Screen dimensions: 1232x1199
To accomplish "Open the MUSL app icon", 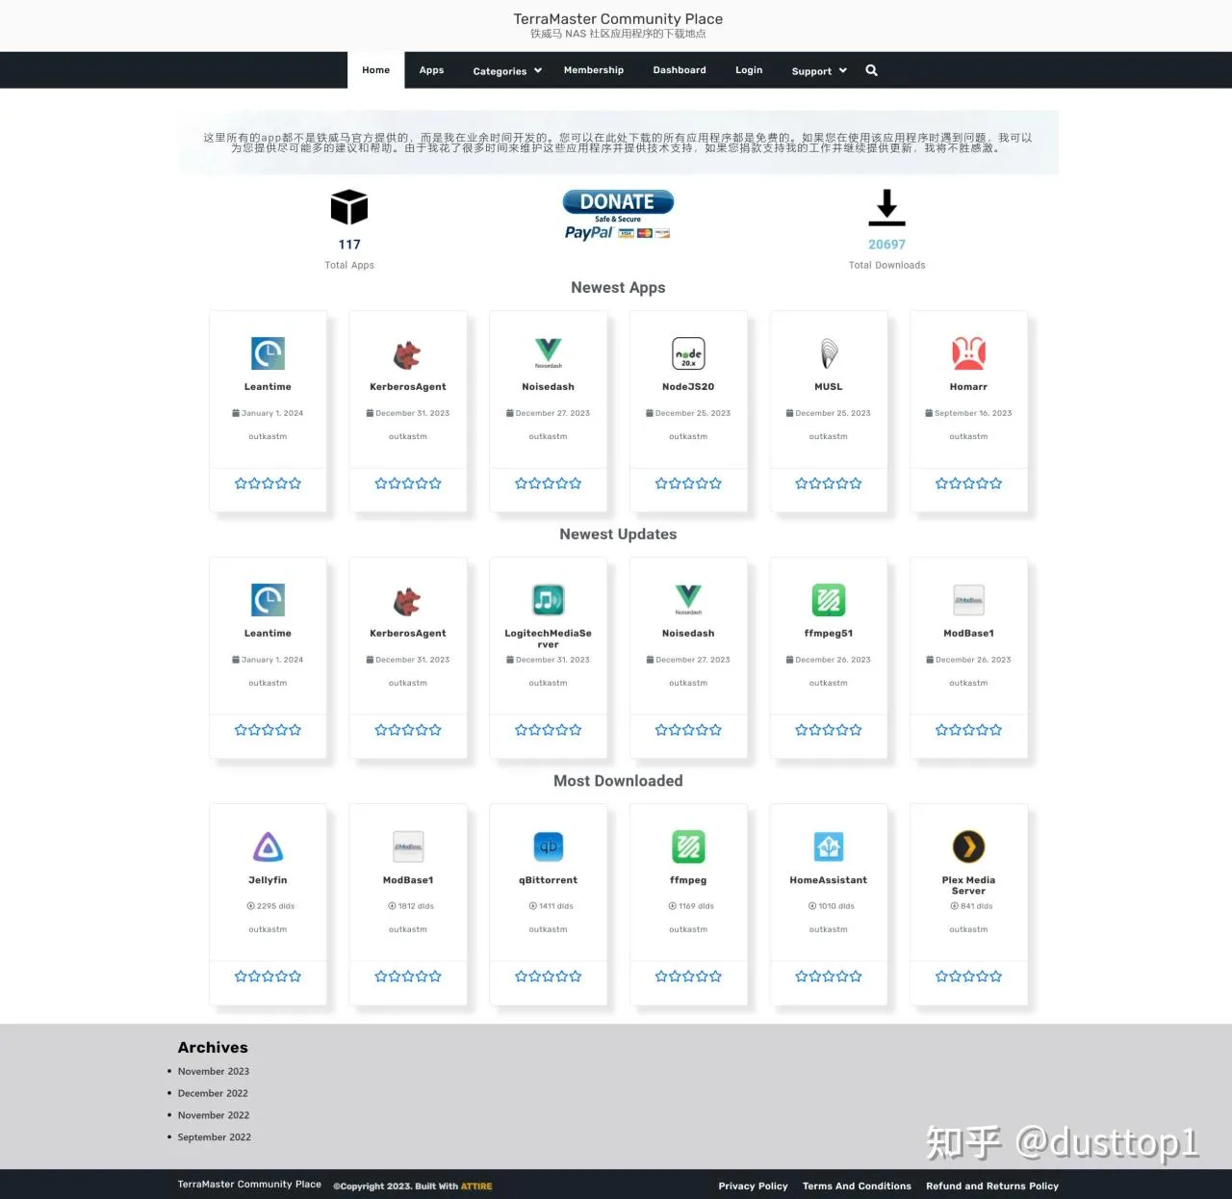I will [x=829, y=353].
